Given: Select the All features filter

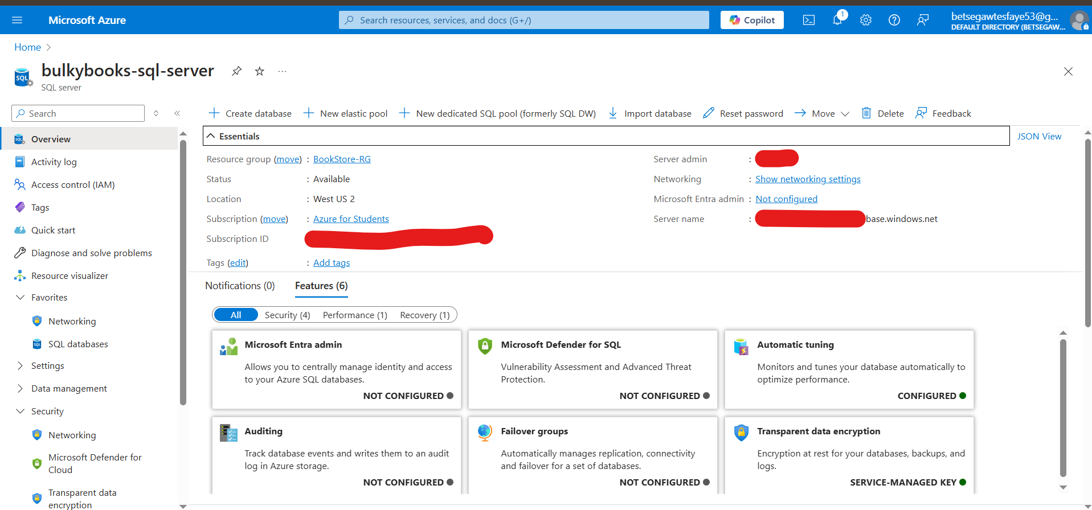Looking at the screenshot, I should point(236,315).
